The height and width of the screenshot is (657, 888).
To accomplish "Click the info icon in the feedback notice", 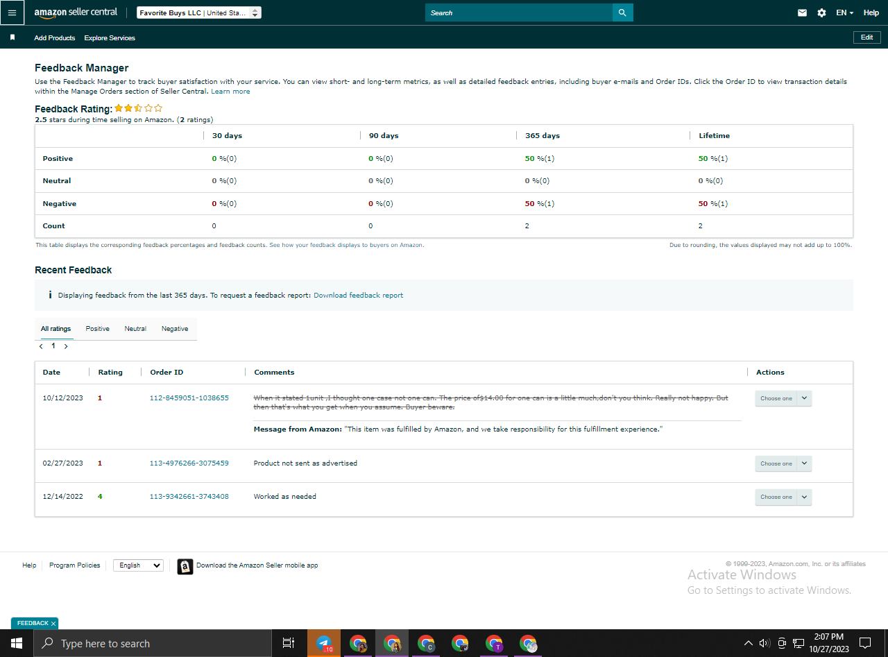I will pos(50,295).
